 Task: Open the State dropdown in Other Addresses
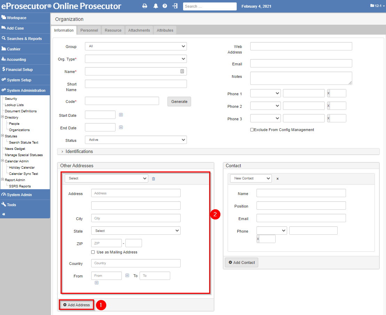pos(136,230)
